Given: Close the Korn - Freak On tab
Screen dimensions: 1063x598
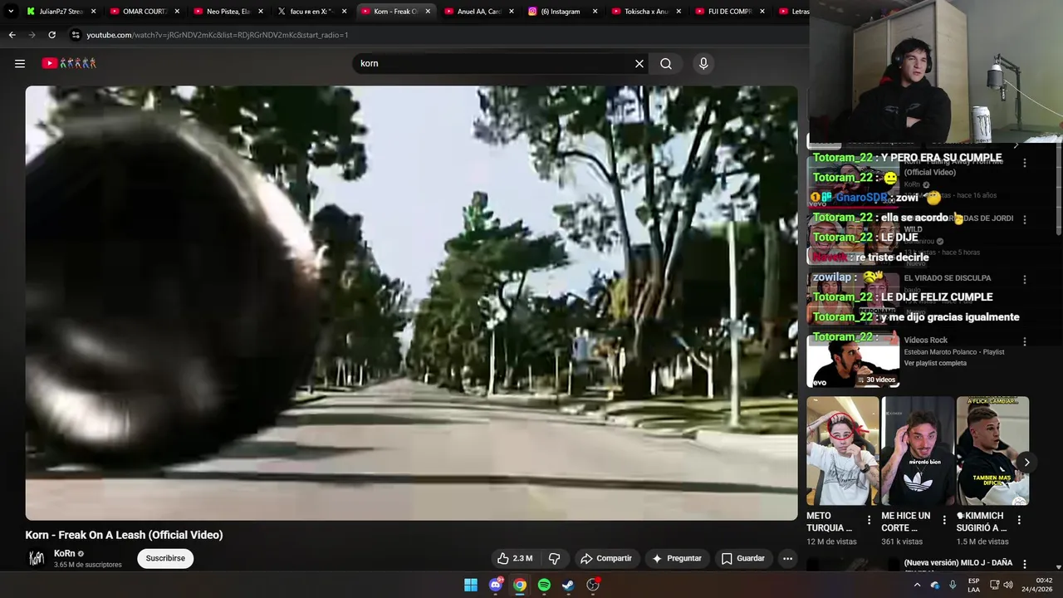Looking at the screenshot, I should click(x=428, y=12).
